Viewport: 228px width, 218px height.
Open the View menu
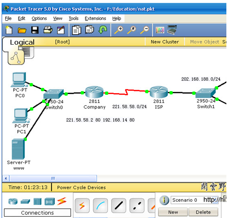pyautogui.click(x=58, y=18)
